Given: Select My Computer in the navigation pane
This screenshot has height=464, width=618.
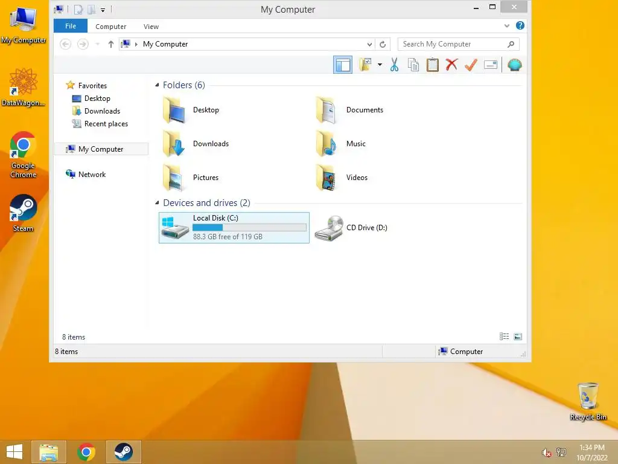Looking at the screenshot, I should [101, 149].
